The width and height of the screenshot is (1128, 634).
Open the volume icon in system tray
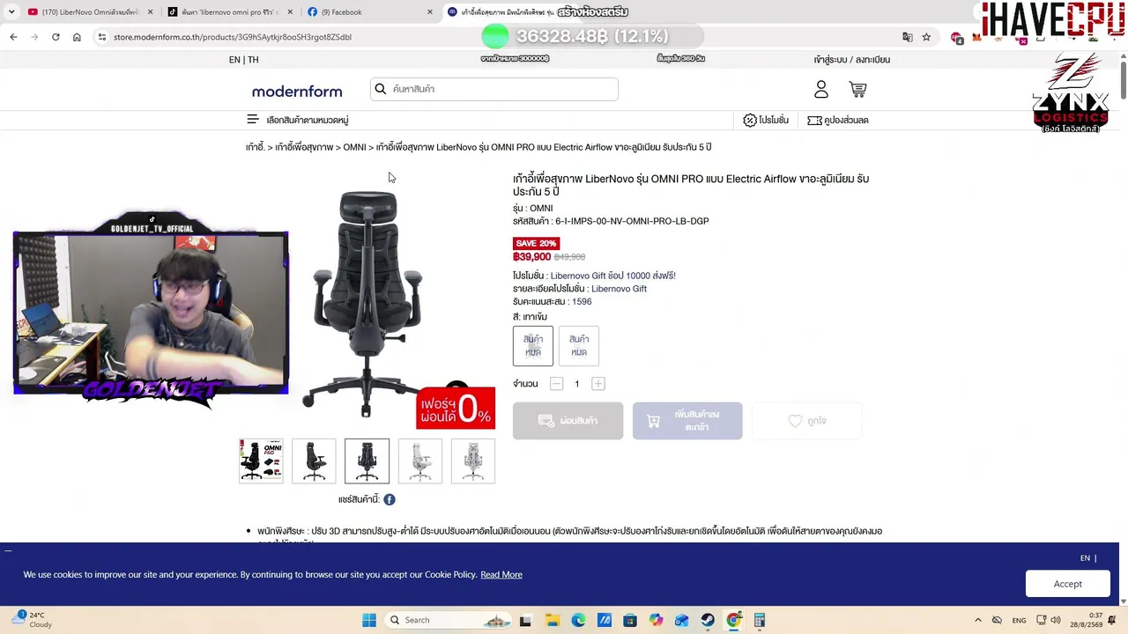(x=1056, y=620)
